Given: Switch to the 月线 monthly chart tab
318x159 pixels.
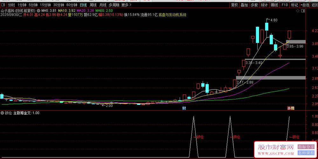Looking at the screenshot, I should tap(103, 5).
